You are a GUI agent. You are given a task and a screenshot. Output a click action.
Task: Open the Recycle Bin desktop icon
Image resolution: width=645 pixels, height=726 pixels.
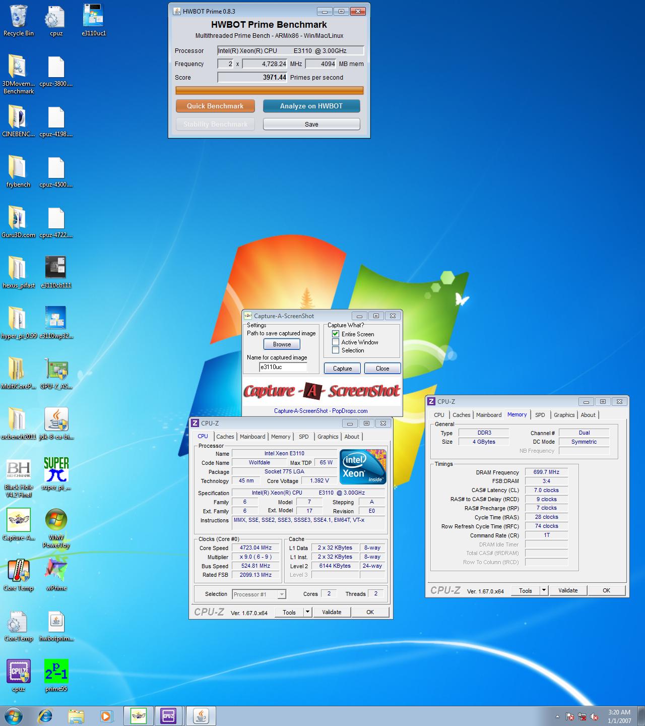[19, 20]
